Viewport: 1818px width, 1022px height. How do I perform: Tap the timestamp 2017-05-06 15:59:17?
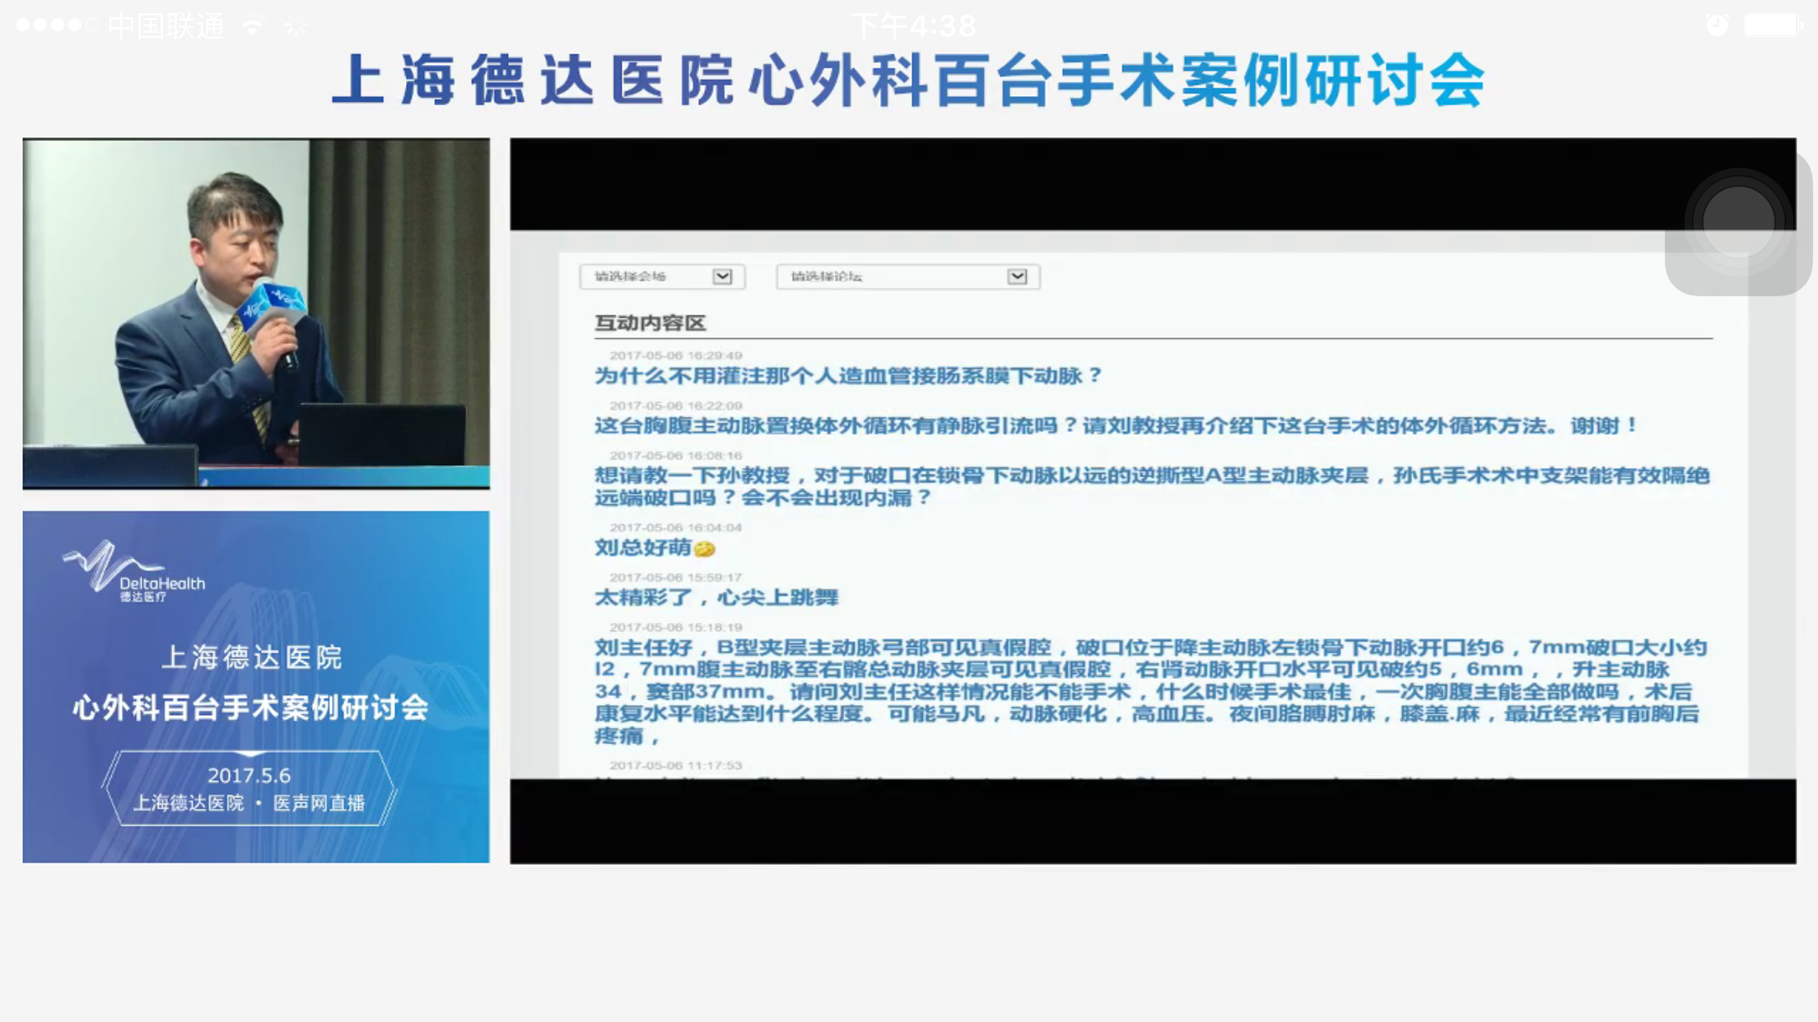(676, 578)
